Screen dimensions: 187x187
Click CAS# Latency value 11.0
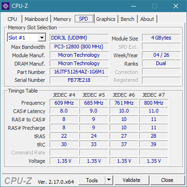[154, 111]
